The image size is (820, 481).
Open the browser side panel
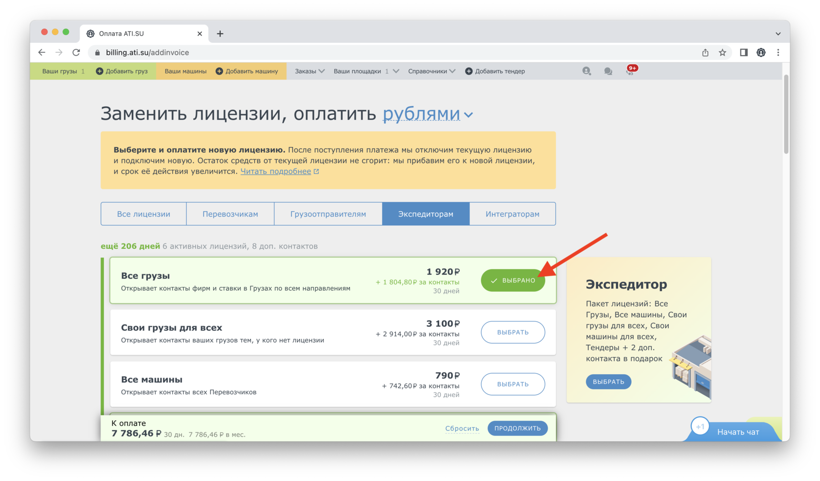[744, 52]
